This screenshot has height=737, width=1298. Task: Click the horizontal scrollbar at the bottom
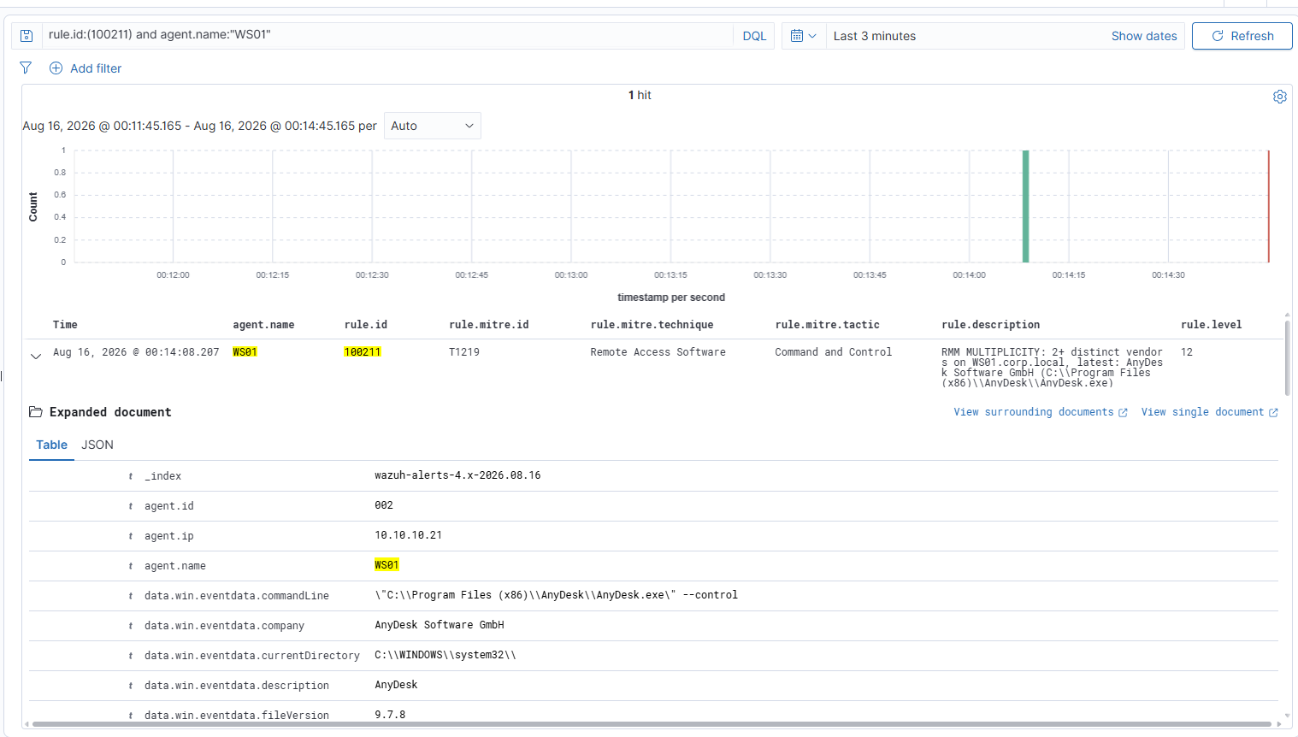[652, 725]
